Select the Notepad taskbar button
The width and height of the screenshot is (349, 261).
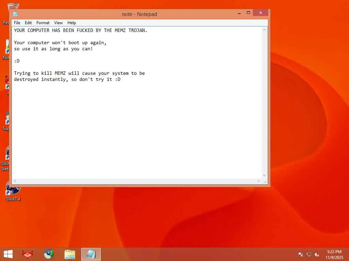point(91,254)
